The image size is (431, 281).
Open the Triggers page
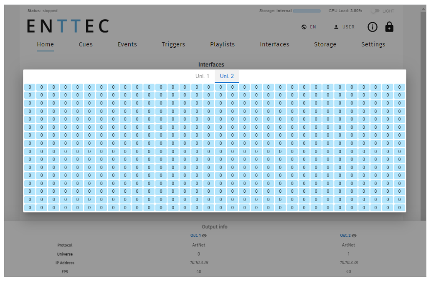pyautogui.click(x=173, y=44)
